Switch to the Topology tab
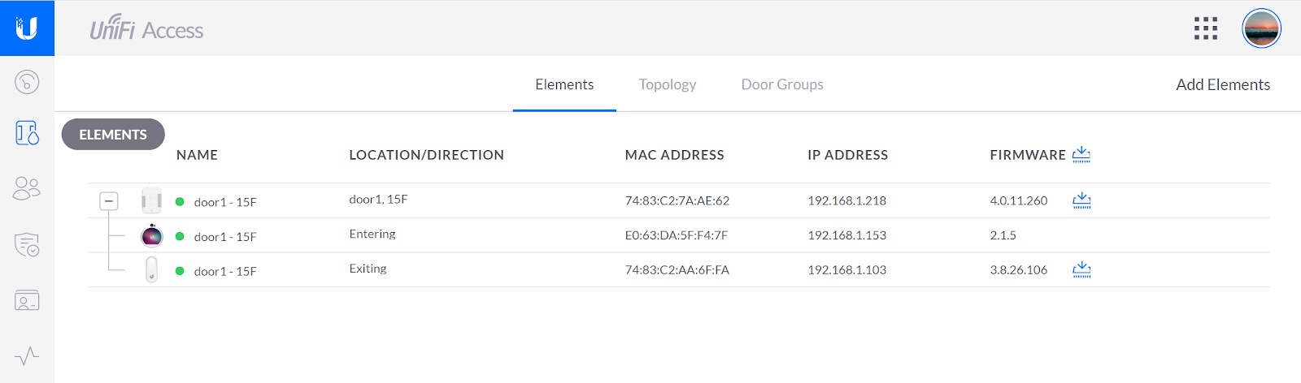1301x383 pixels. point(668,84)
